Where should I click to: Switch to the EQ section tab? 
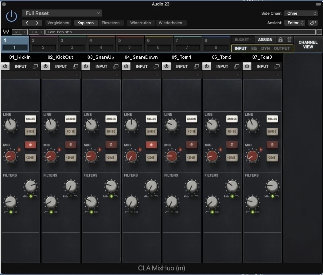point(254,48)
